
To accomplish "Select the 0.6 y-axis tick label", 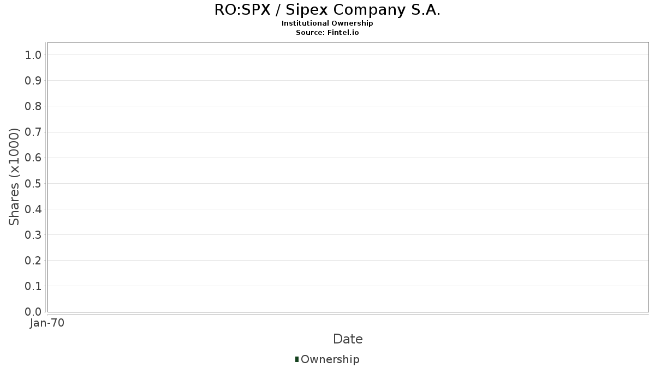I will click(33, 158).
